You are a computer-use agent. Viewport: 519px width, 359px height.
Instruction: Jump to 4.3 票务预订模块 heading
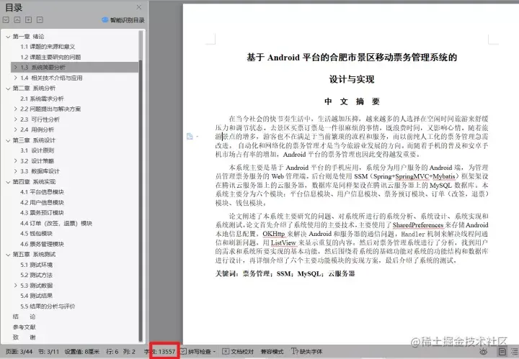pyautogui.click(x=42, y=213)
